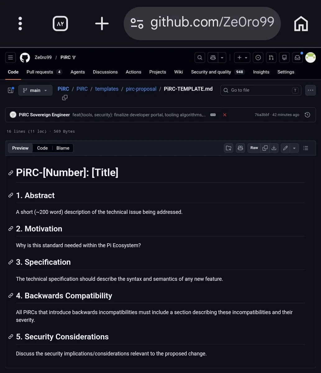This screenshot has width=321, height=373.
Task: Open repository Settings tab
Action: [x=286, y=72]
